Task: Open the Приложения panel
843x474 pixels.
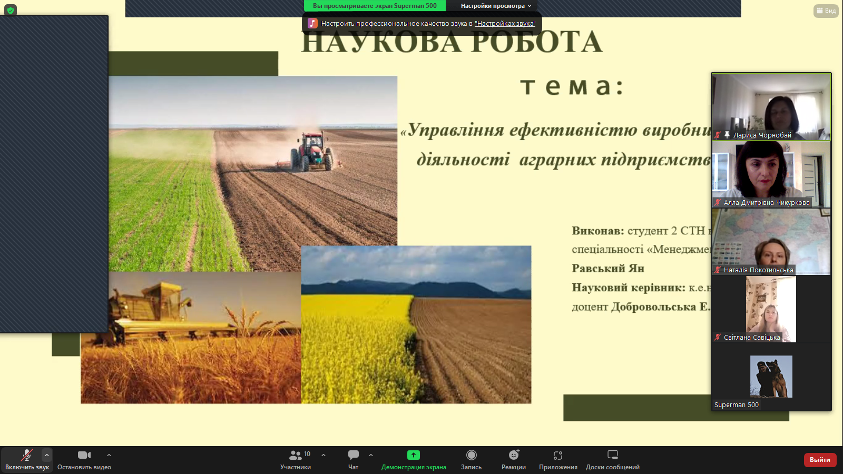Action: [x=557, y=459]
